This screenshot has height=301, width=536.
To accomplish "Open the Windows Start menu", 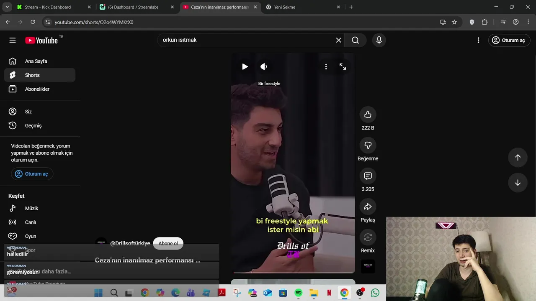I will click(98, 293).
